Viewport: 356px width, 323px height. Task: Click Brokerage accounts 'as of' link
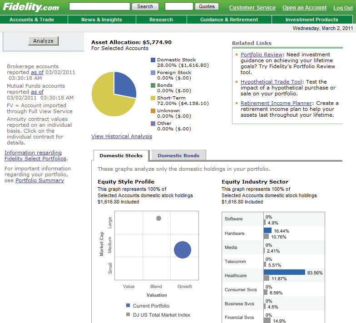click(x=37, y=72)
